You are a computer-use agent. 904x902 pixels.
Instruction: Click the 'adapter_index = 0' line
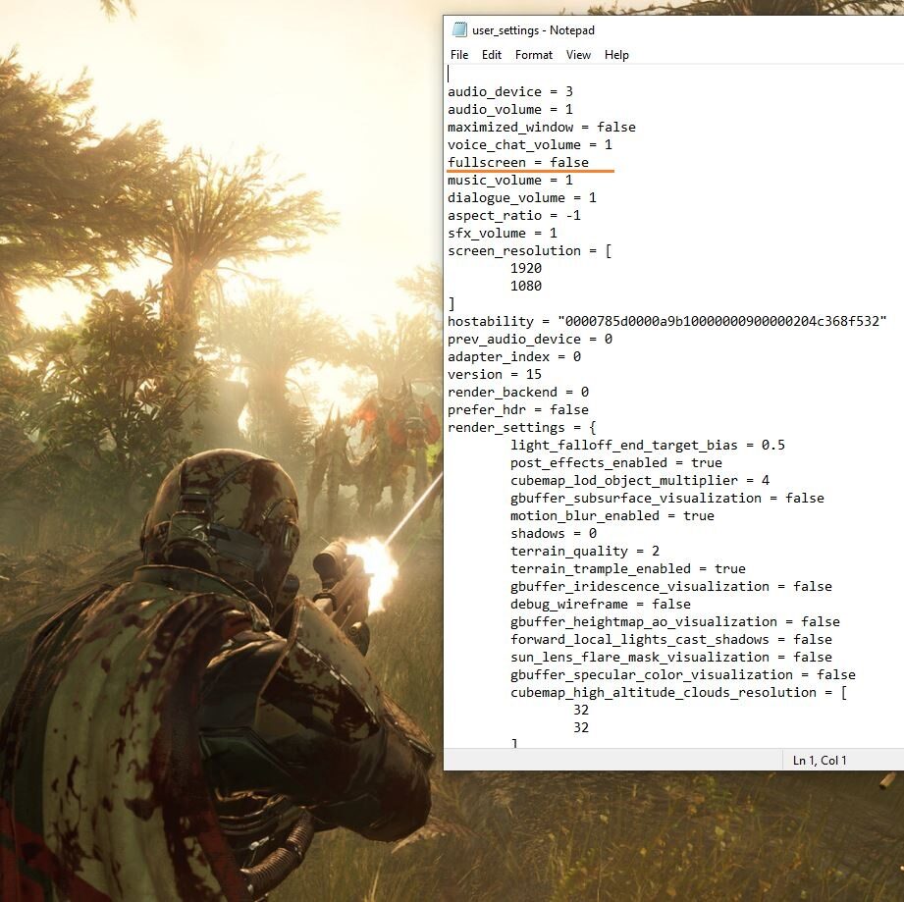pos(514,356)
